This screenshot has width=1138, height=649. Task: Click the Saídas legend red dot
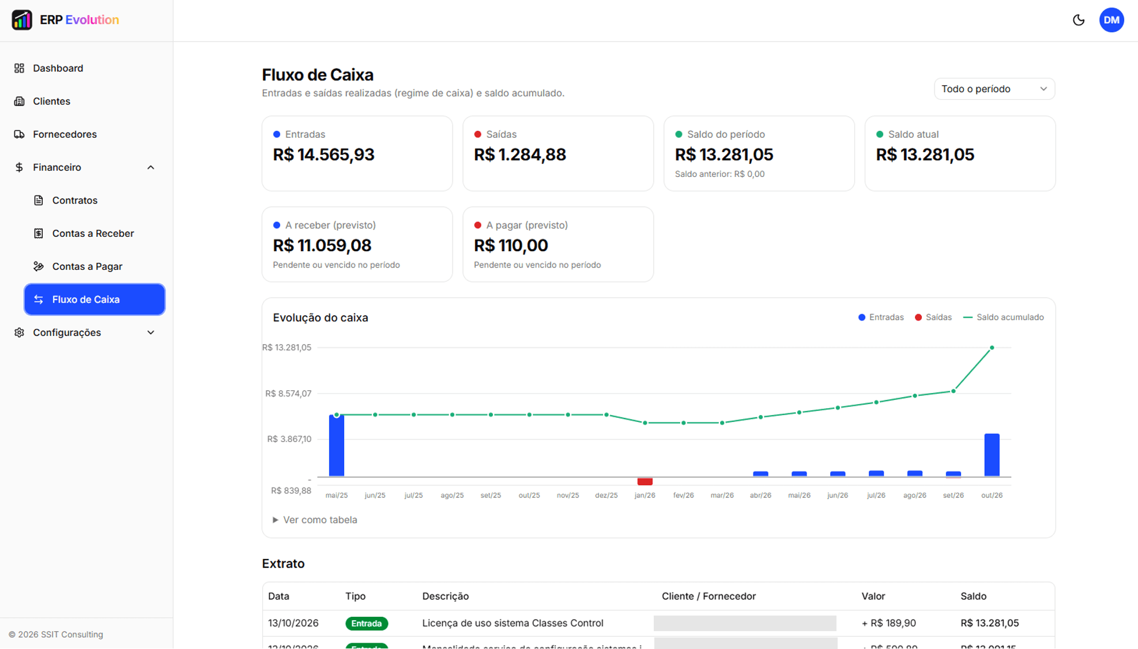click(x=918, y=318)
